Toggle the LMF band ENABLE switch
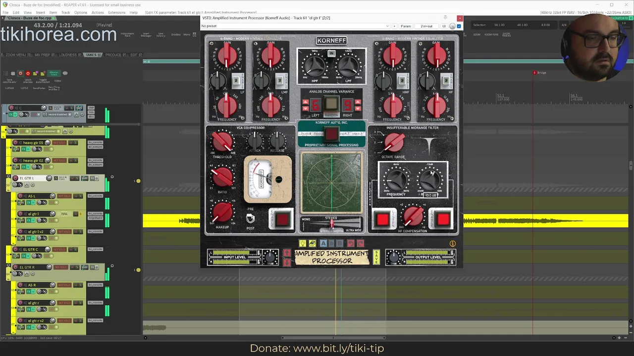634x356 pixels. (x=280, y=80)
